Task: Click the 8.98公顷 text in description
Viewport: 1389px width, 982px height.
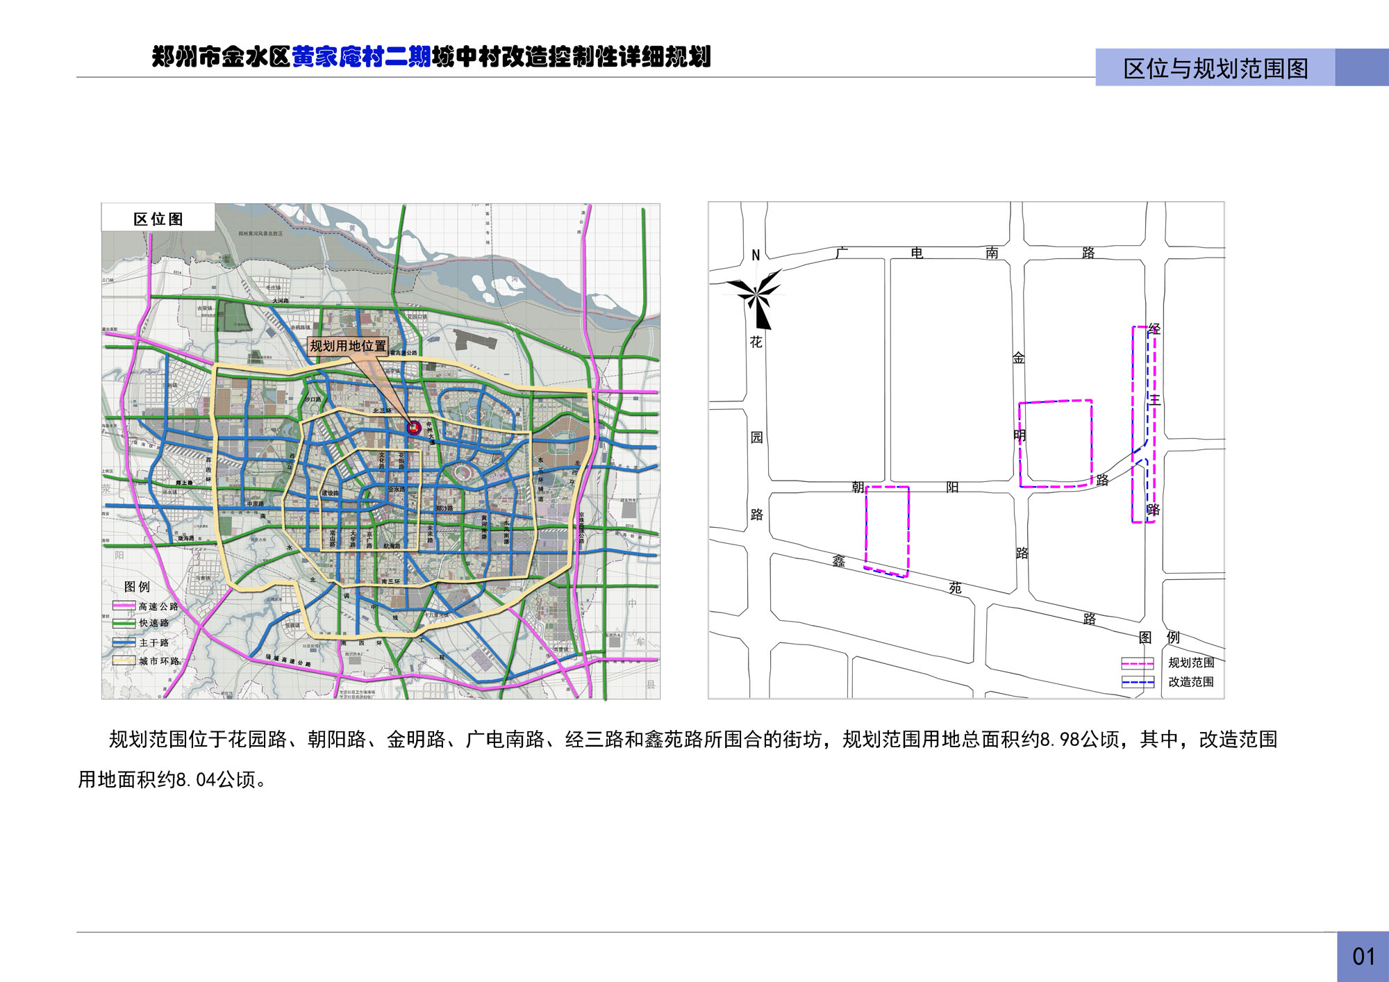Action: coord(1080,740)
